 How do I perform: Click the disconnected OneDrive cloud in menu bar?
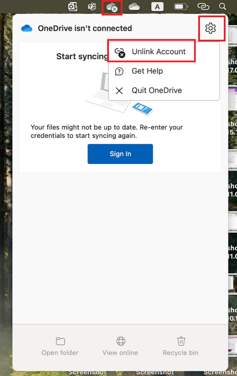pos(112,6)
